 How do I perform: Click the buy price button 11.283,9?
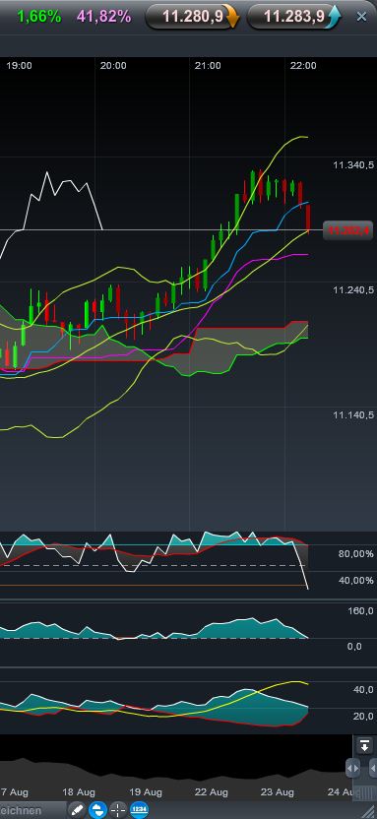click(x=293, y=17)
